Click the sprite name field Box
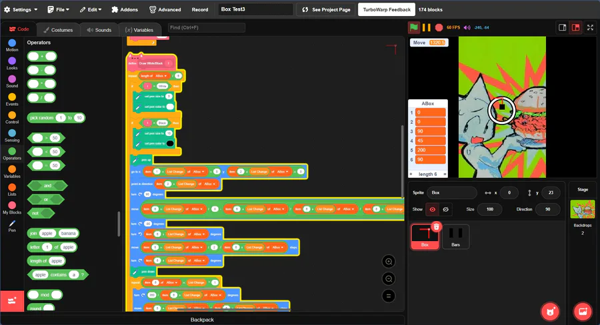 (x=452, y=192)
